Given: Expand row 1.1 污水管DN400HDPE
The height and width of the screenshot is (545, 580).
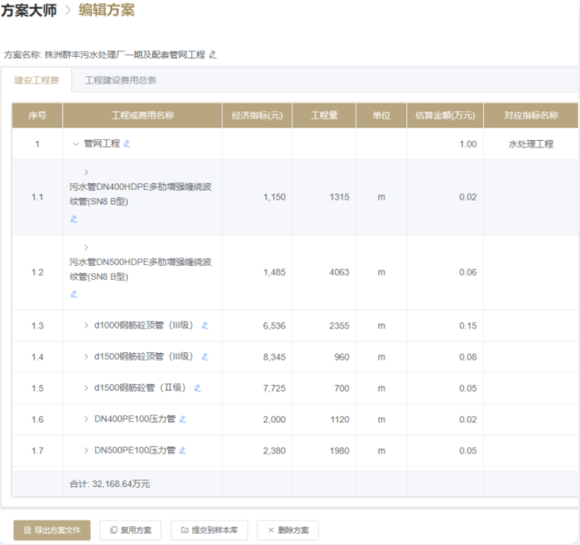Looking at the screenshot, I should click(x=86, y=172).
